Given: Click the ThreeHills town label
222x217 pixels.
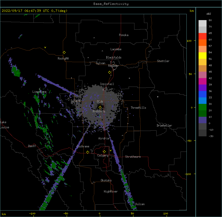Looking at the screenshot, I should 138,108.
